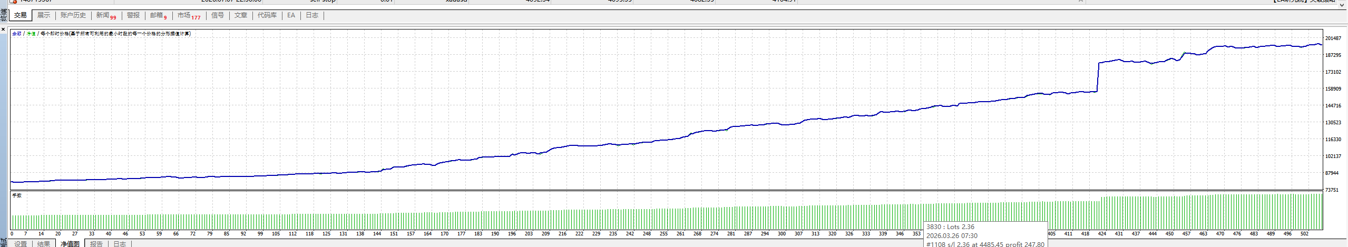Open the tester 报告 tab
This screenshot has width=1348, height=247.
pos(96,244)
